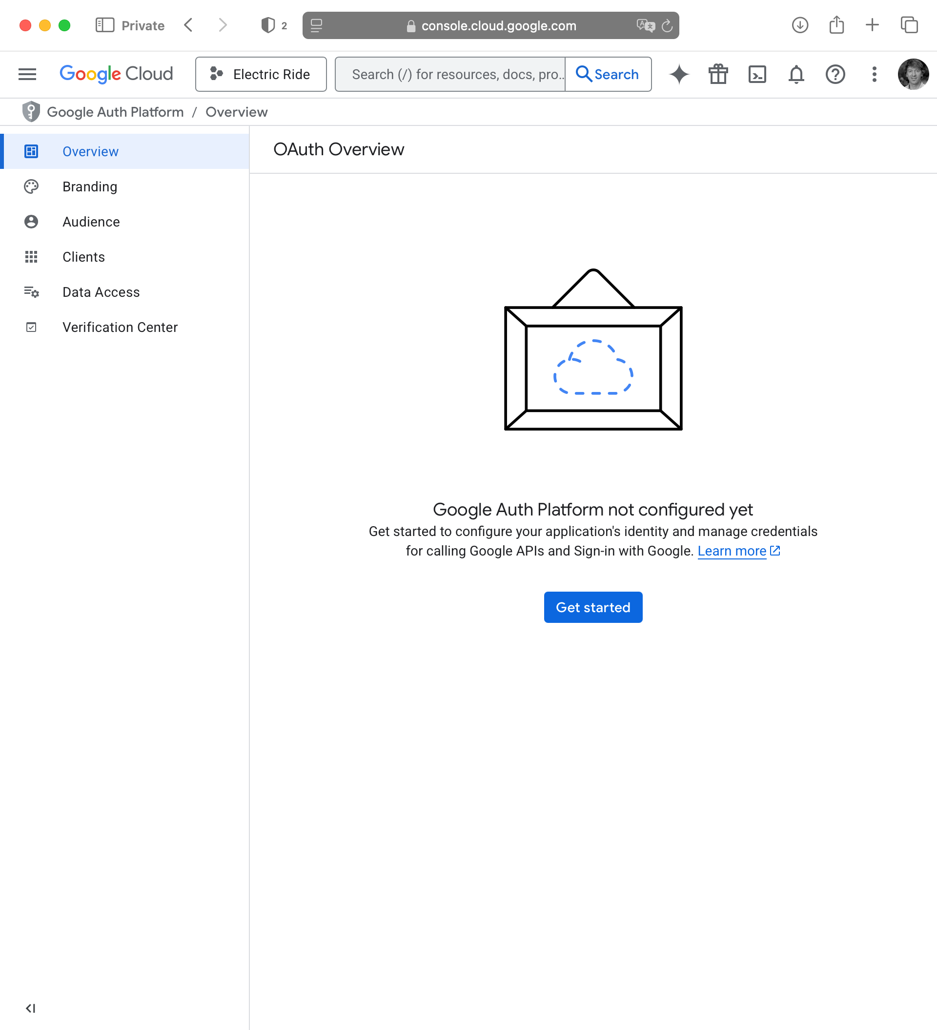Toggle the Safari sidebar panel
The width and height of the screenshot is (937, 1030).
click(105, 25)
